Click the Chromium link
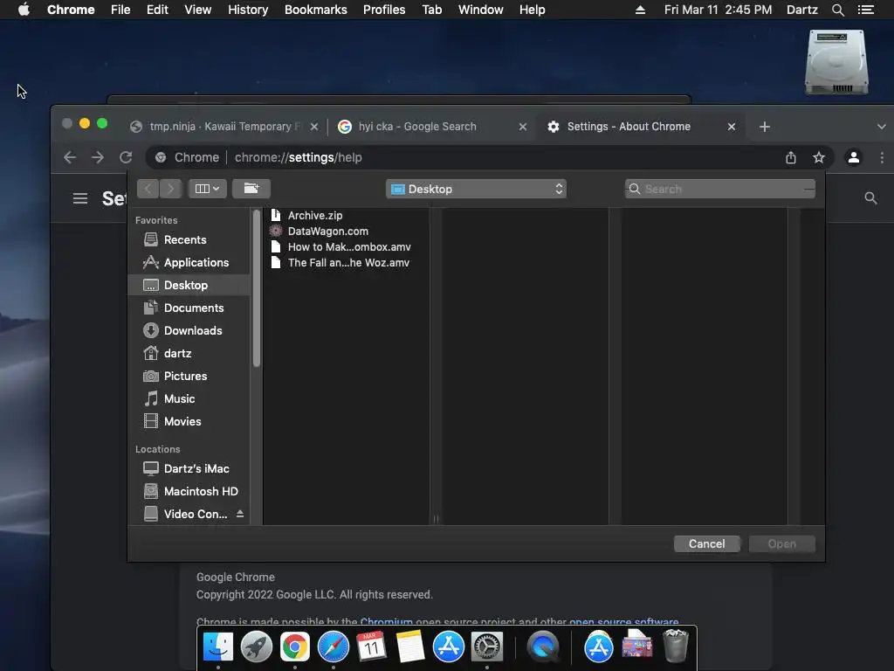The image size is (894, 671). 386,621
